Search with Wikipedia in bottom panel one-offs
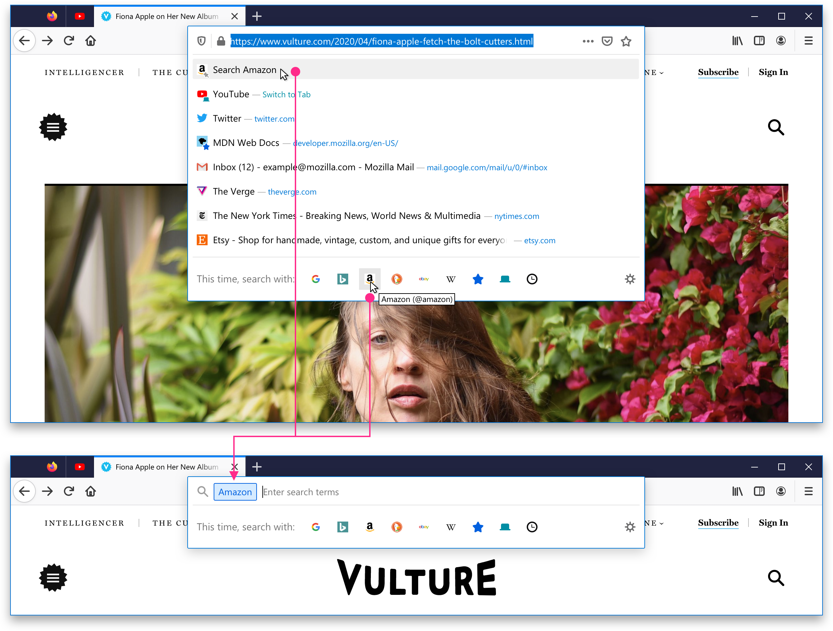The image size is (833, 631). 451,527
